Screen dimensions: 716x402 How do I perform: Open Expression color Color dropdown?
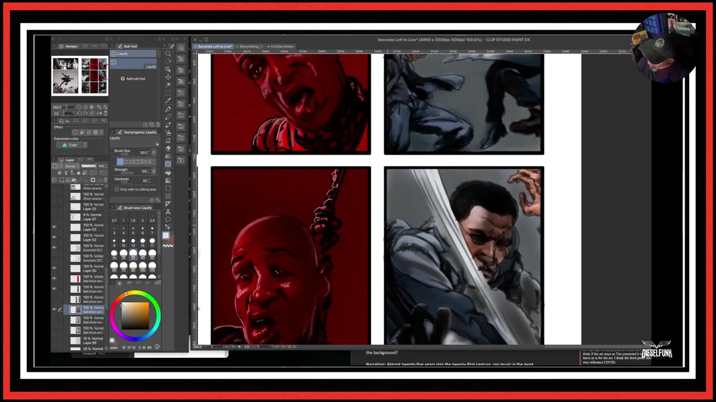pos(72,145)
